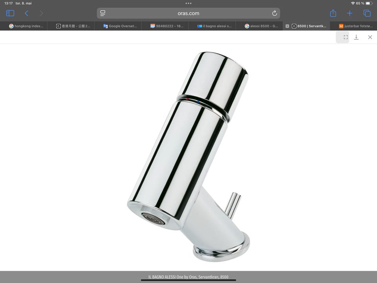
Task: Switch to the hongkong index tab
Action: (24, 26)
